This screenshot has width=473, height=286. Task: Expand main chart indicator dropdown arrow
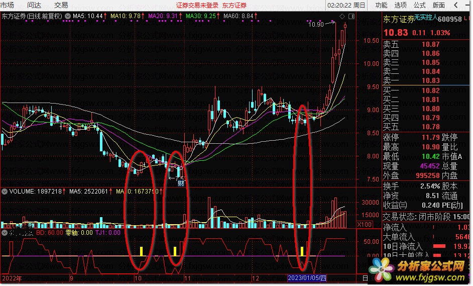68,16
